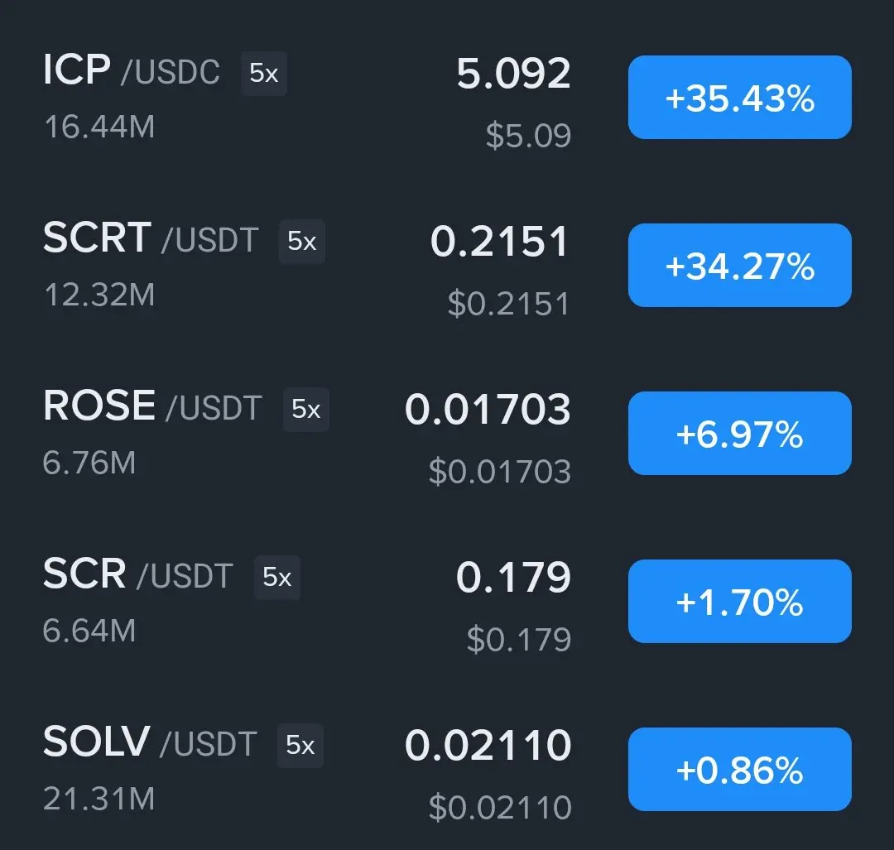Screen dimensions: 894x850
Task: Open the ICP/USDC trading pair
Action: point(132,70)
